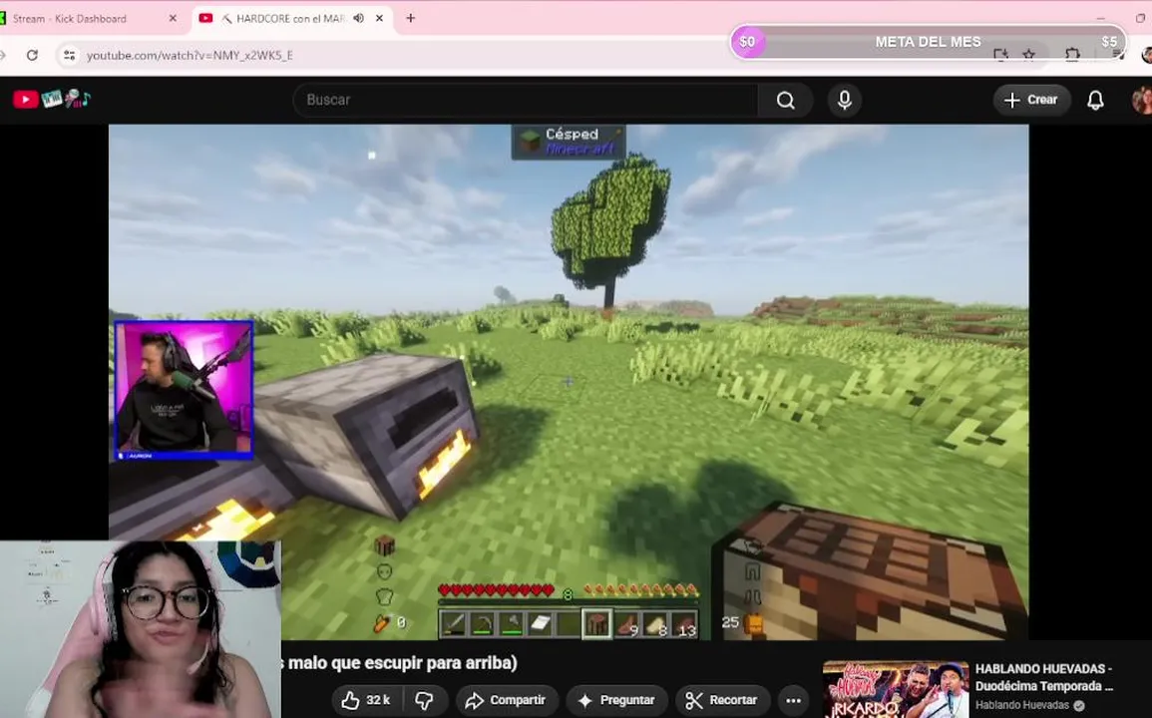Open the three-dot more actions menu
This screenshot has width=1152, height=718.
tap(794, 700)
